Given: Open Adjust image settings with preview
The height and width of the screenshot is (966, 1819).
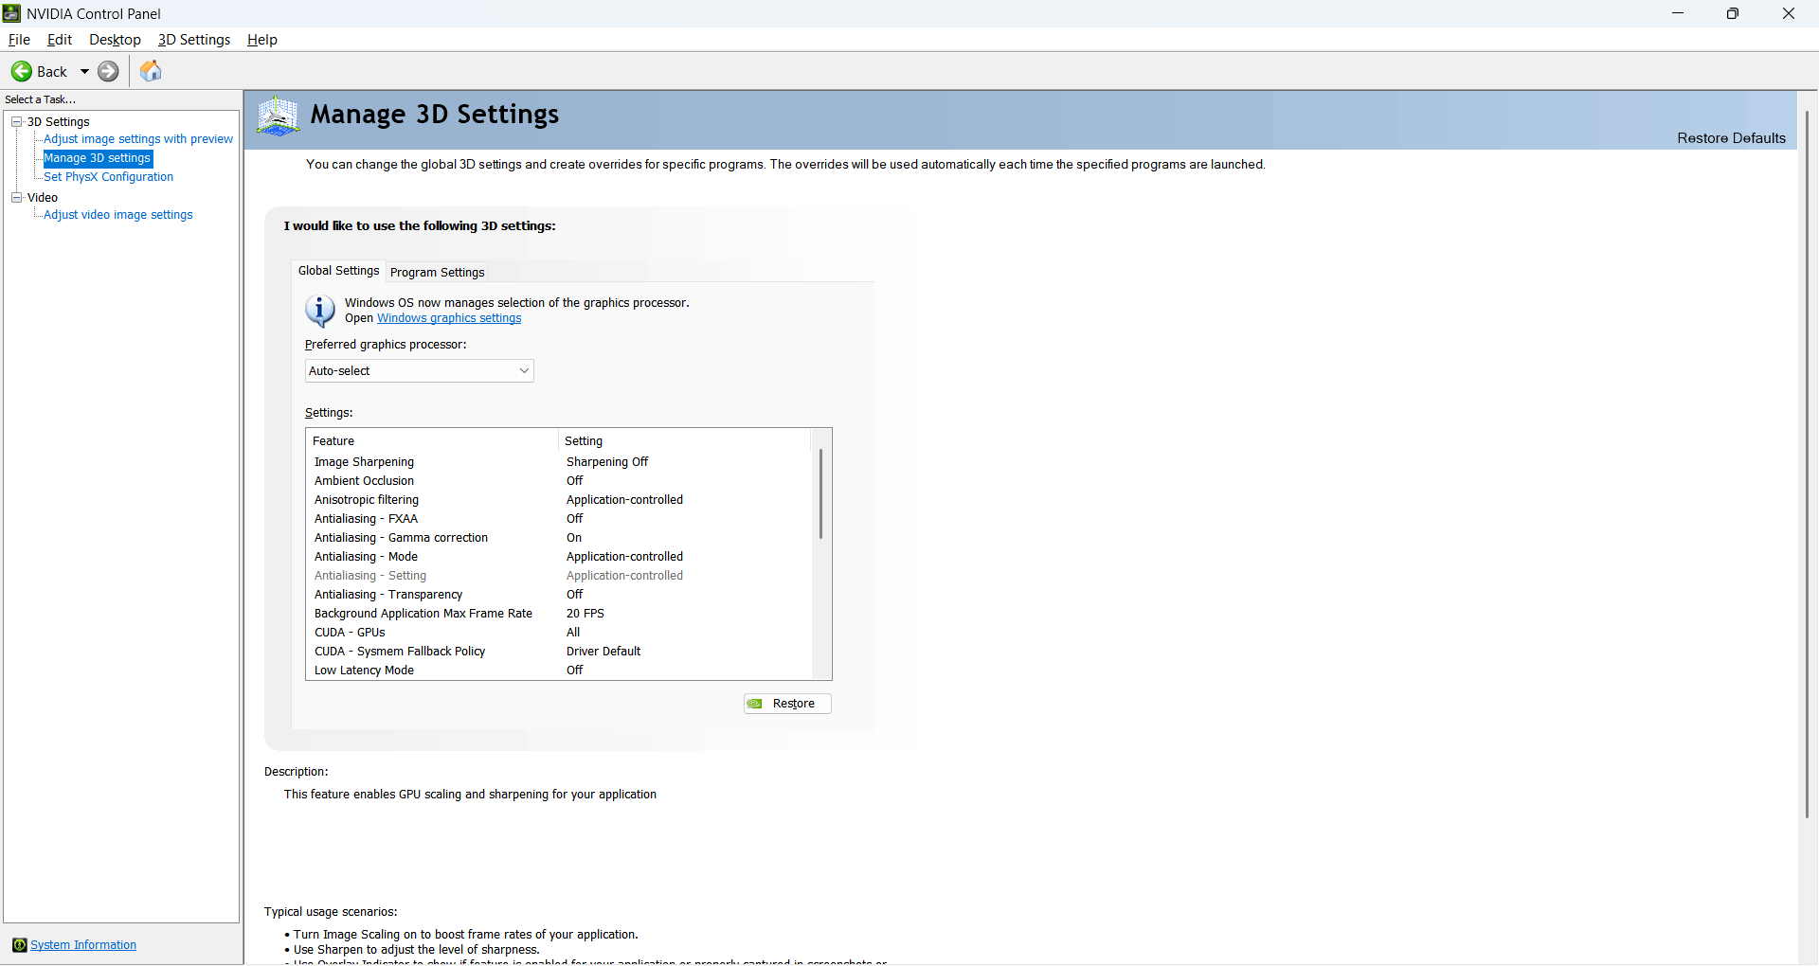Looking at the screenshot, I should [x=138, y=139].
